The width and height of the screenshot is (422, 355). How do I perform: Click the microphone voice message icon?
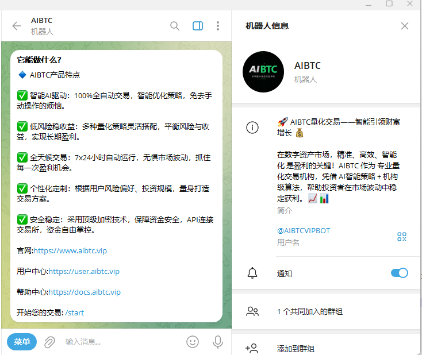pos(218,342)
